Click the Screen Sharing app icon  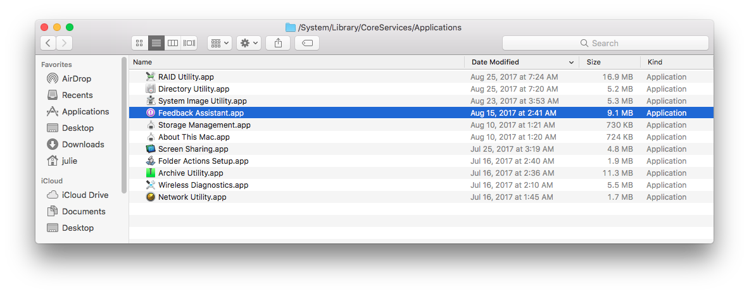coord(151,149)
